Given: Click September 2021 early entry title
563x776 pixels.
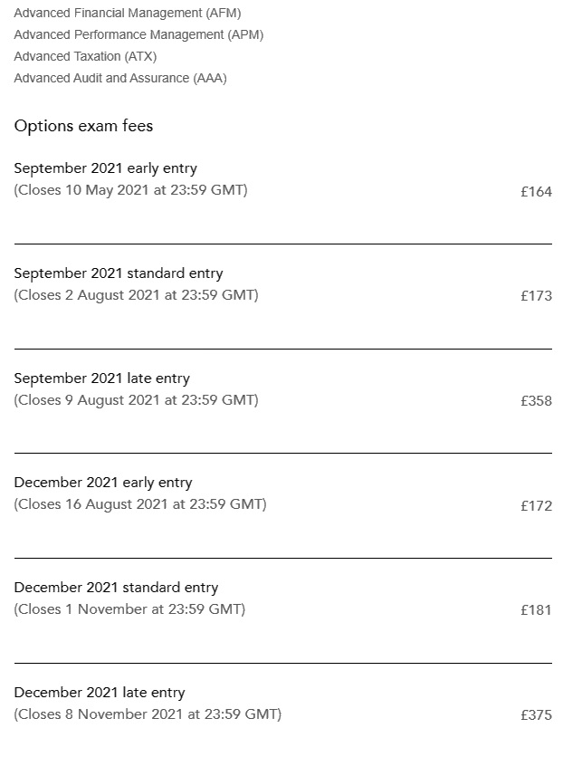Looking at the screenshot, I should click(x=105, y=168).
